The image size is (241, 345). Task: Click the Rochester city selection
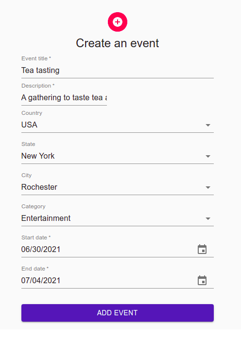[39, 187]
